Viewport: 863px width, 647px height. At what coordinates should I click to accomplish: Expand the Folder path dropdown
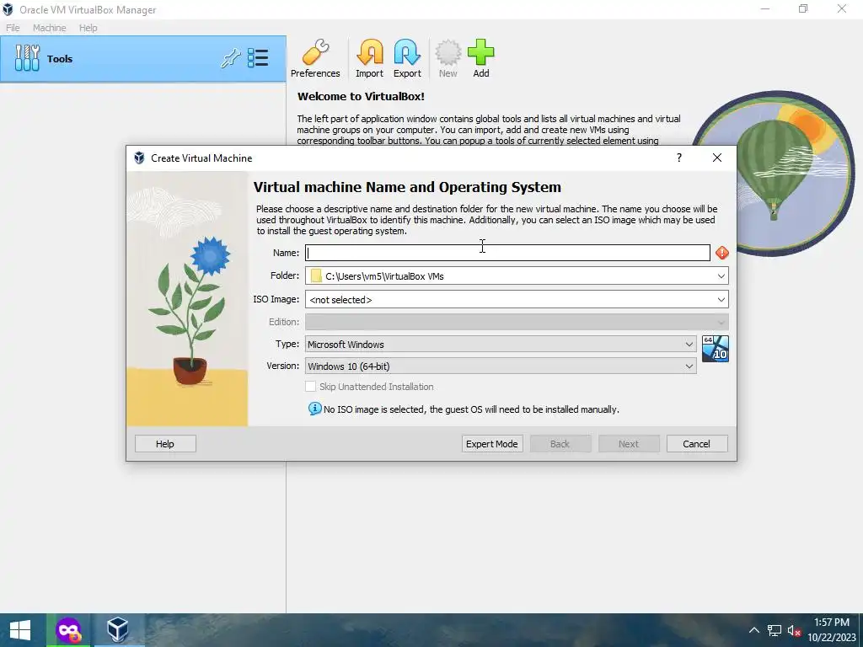[721, 276]
